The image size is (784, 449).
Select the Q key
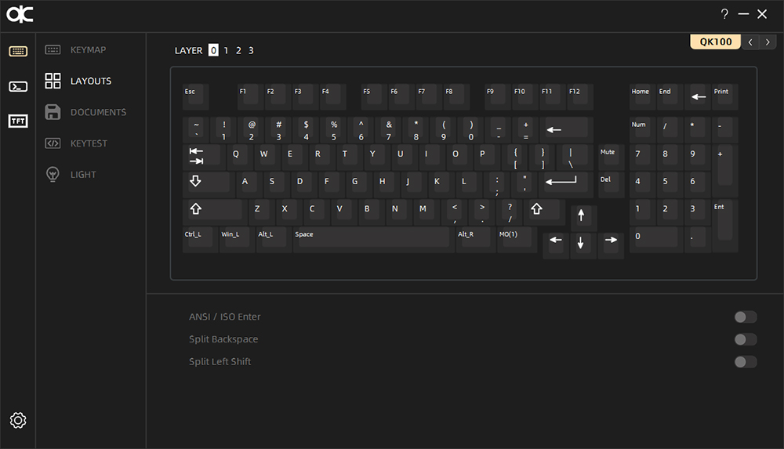(x=239, y=157)
